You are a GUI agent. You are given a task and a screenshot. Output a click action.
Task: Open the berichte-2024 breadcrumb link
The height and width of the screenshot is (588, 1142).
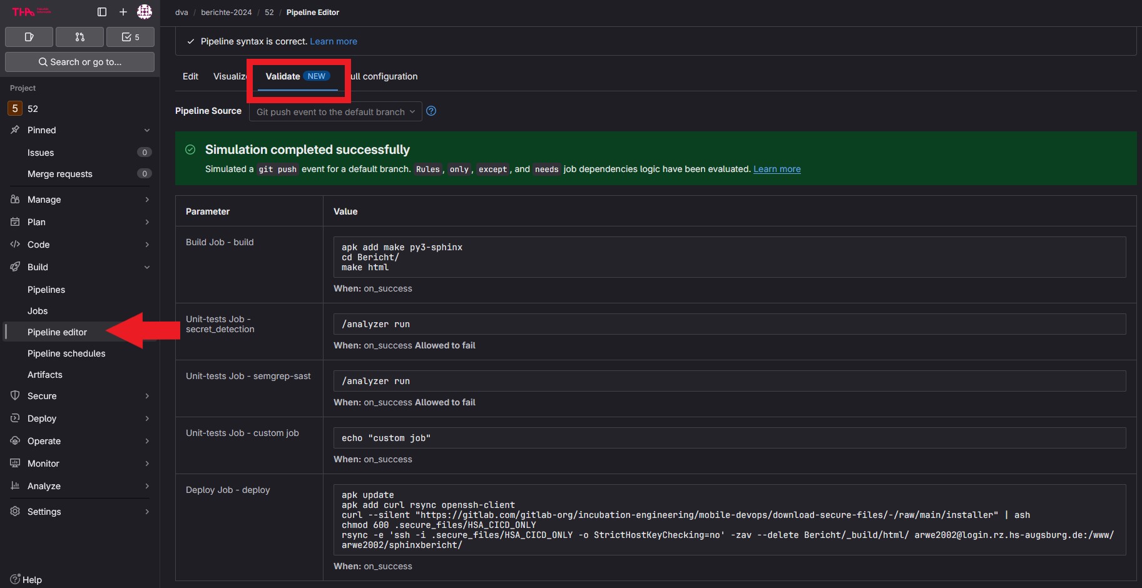click(x=227, y=12)
